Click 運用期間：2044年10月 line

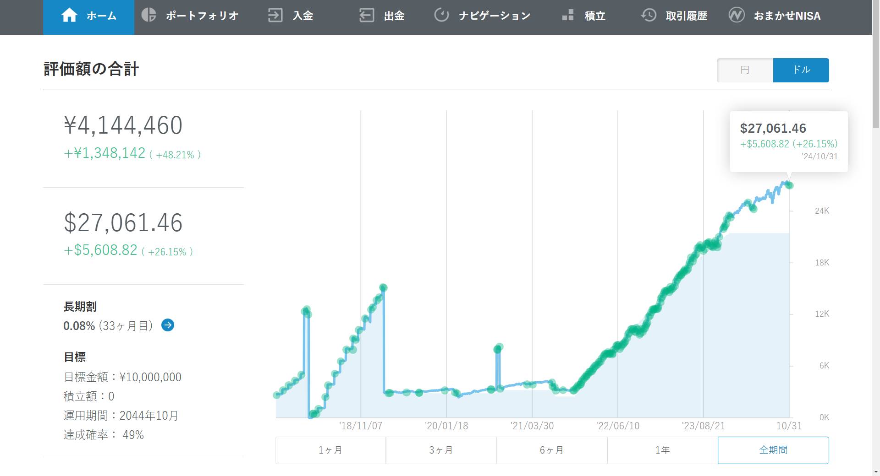121,416
